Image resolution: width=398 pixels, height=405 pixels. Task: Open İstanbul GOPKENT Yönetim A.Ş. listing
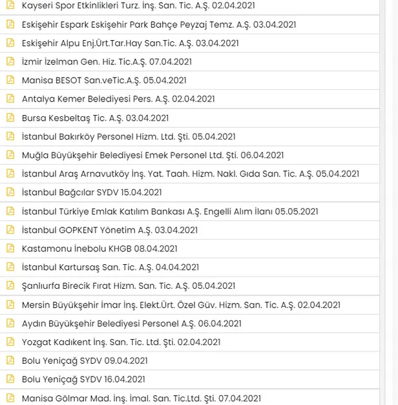click(x=109, y=230)
